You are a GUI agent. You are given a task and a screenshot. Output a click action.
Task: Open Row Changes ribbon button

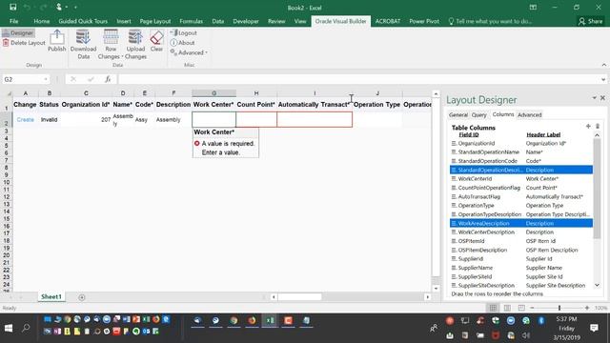click(111, 45)
